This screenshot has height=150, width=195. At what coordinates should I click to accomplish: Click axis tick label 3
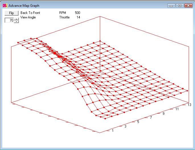(125, 126)
